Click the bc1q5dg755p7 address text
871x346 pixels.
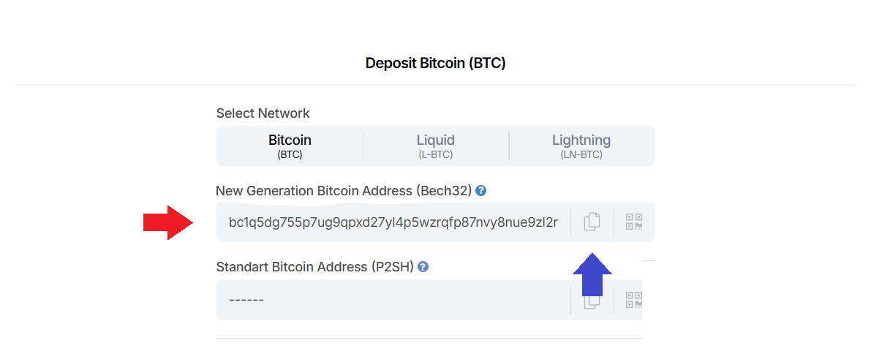(x=393, y=222)
